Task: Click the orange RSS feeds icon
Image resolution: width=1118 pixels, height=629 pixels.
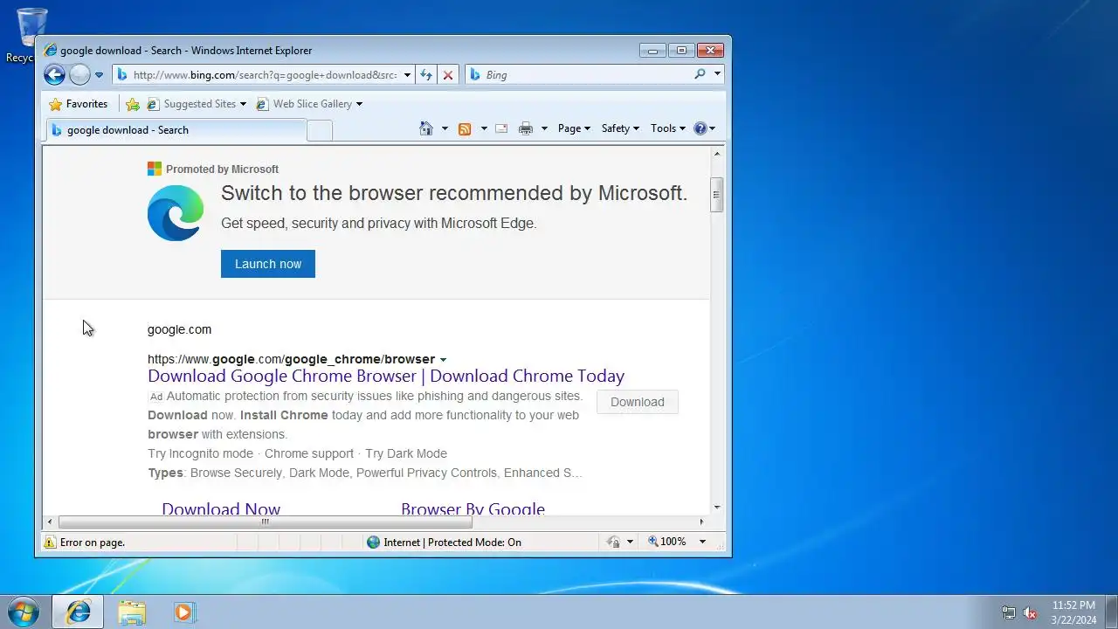Action: 465,128
